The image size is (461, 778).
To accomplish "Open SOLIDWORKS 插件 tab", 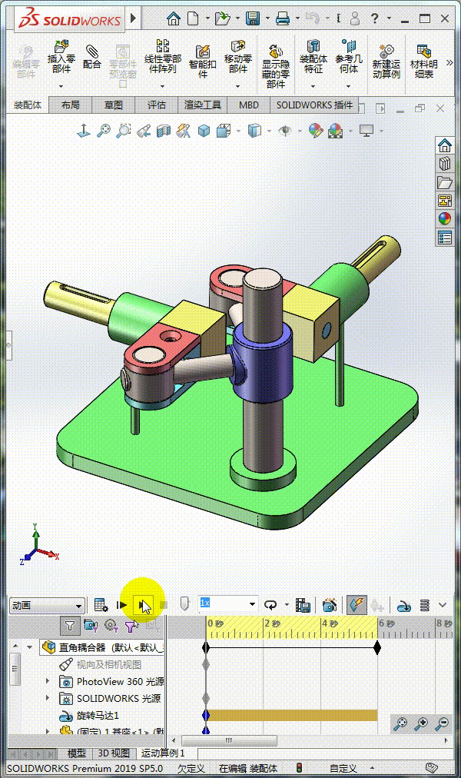I will pyautogui.click(x=314, y=105).
